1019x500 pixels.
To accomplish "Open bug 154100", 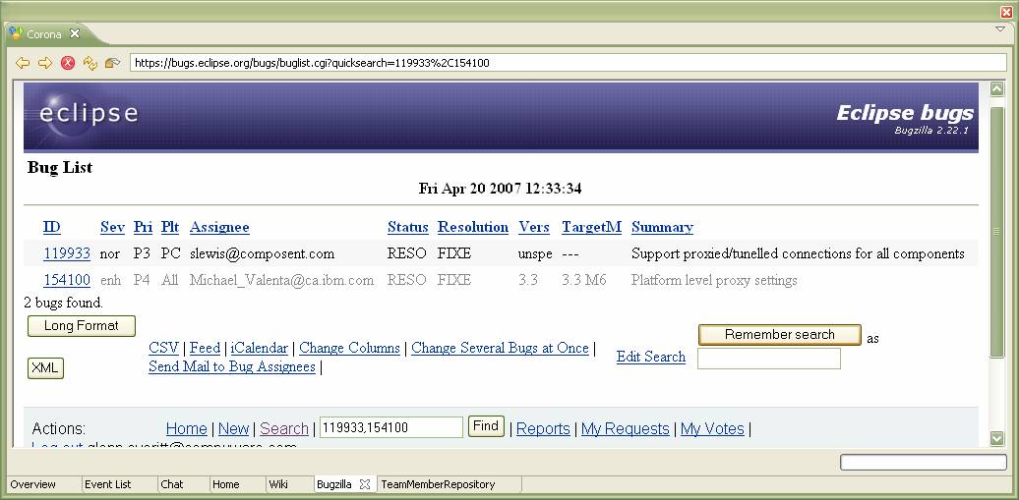I will point(67,281).
